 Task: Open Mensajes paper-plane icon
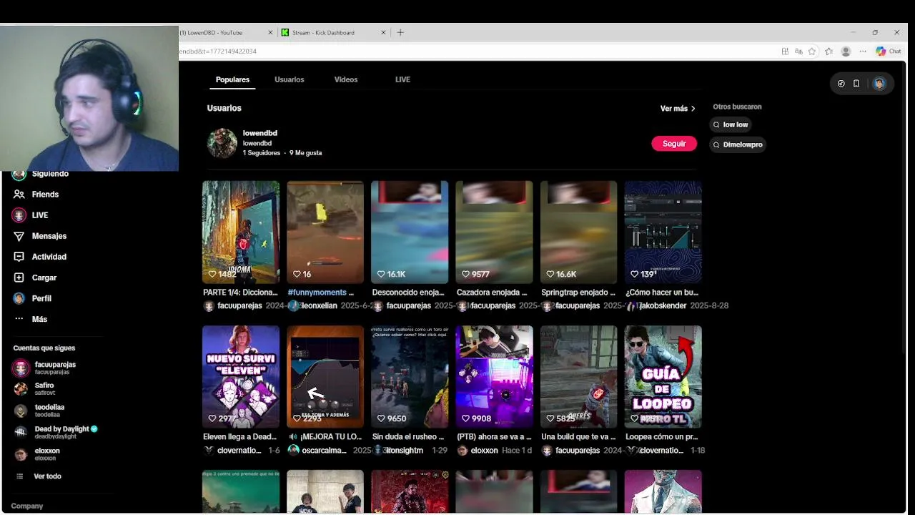(19, 236)
